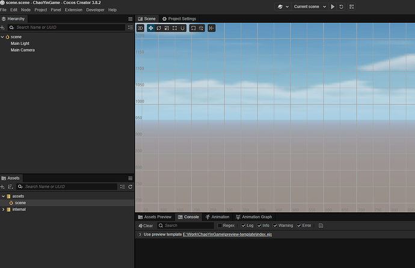The height and width of the screenshot is (268, 415).
Task: Open the Edit menu
Action: pyautogui.click(x=14, y=10)
